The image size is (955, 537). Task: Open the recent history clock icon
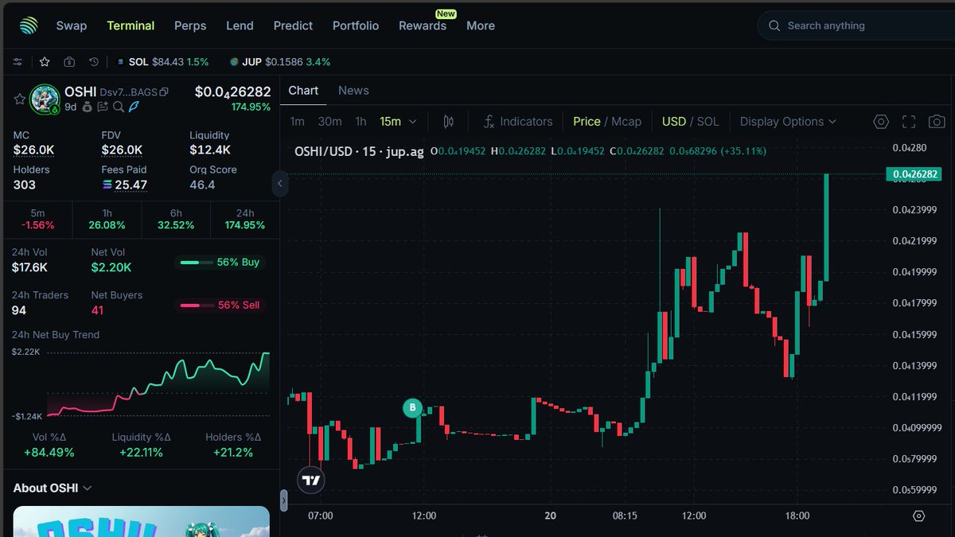[94, 61]
